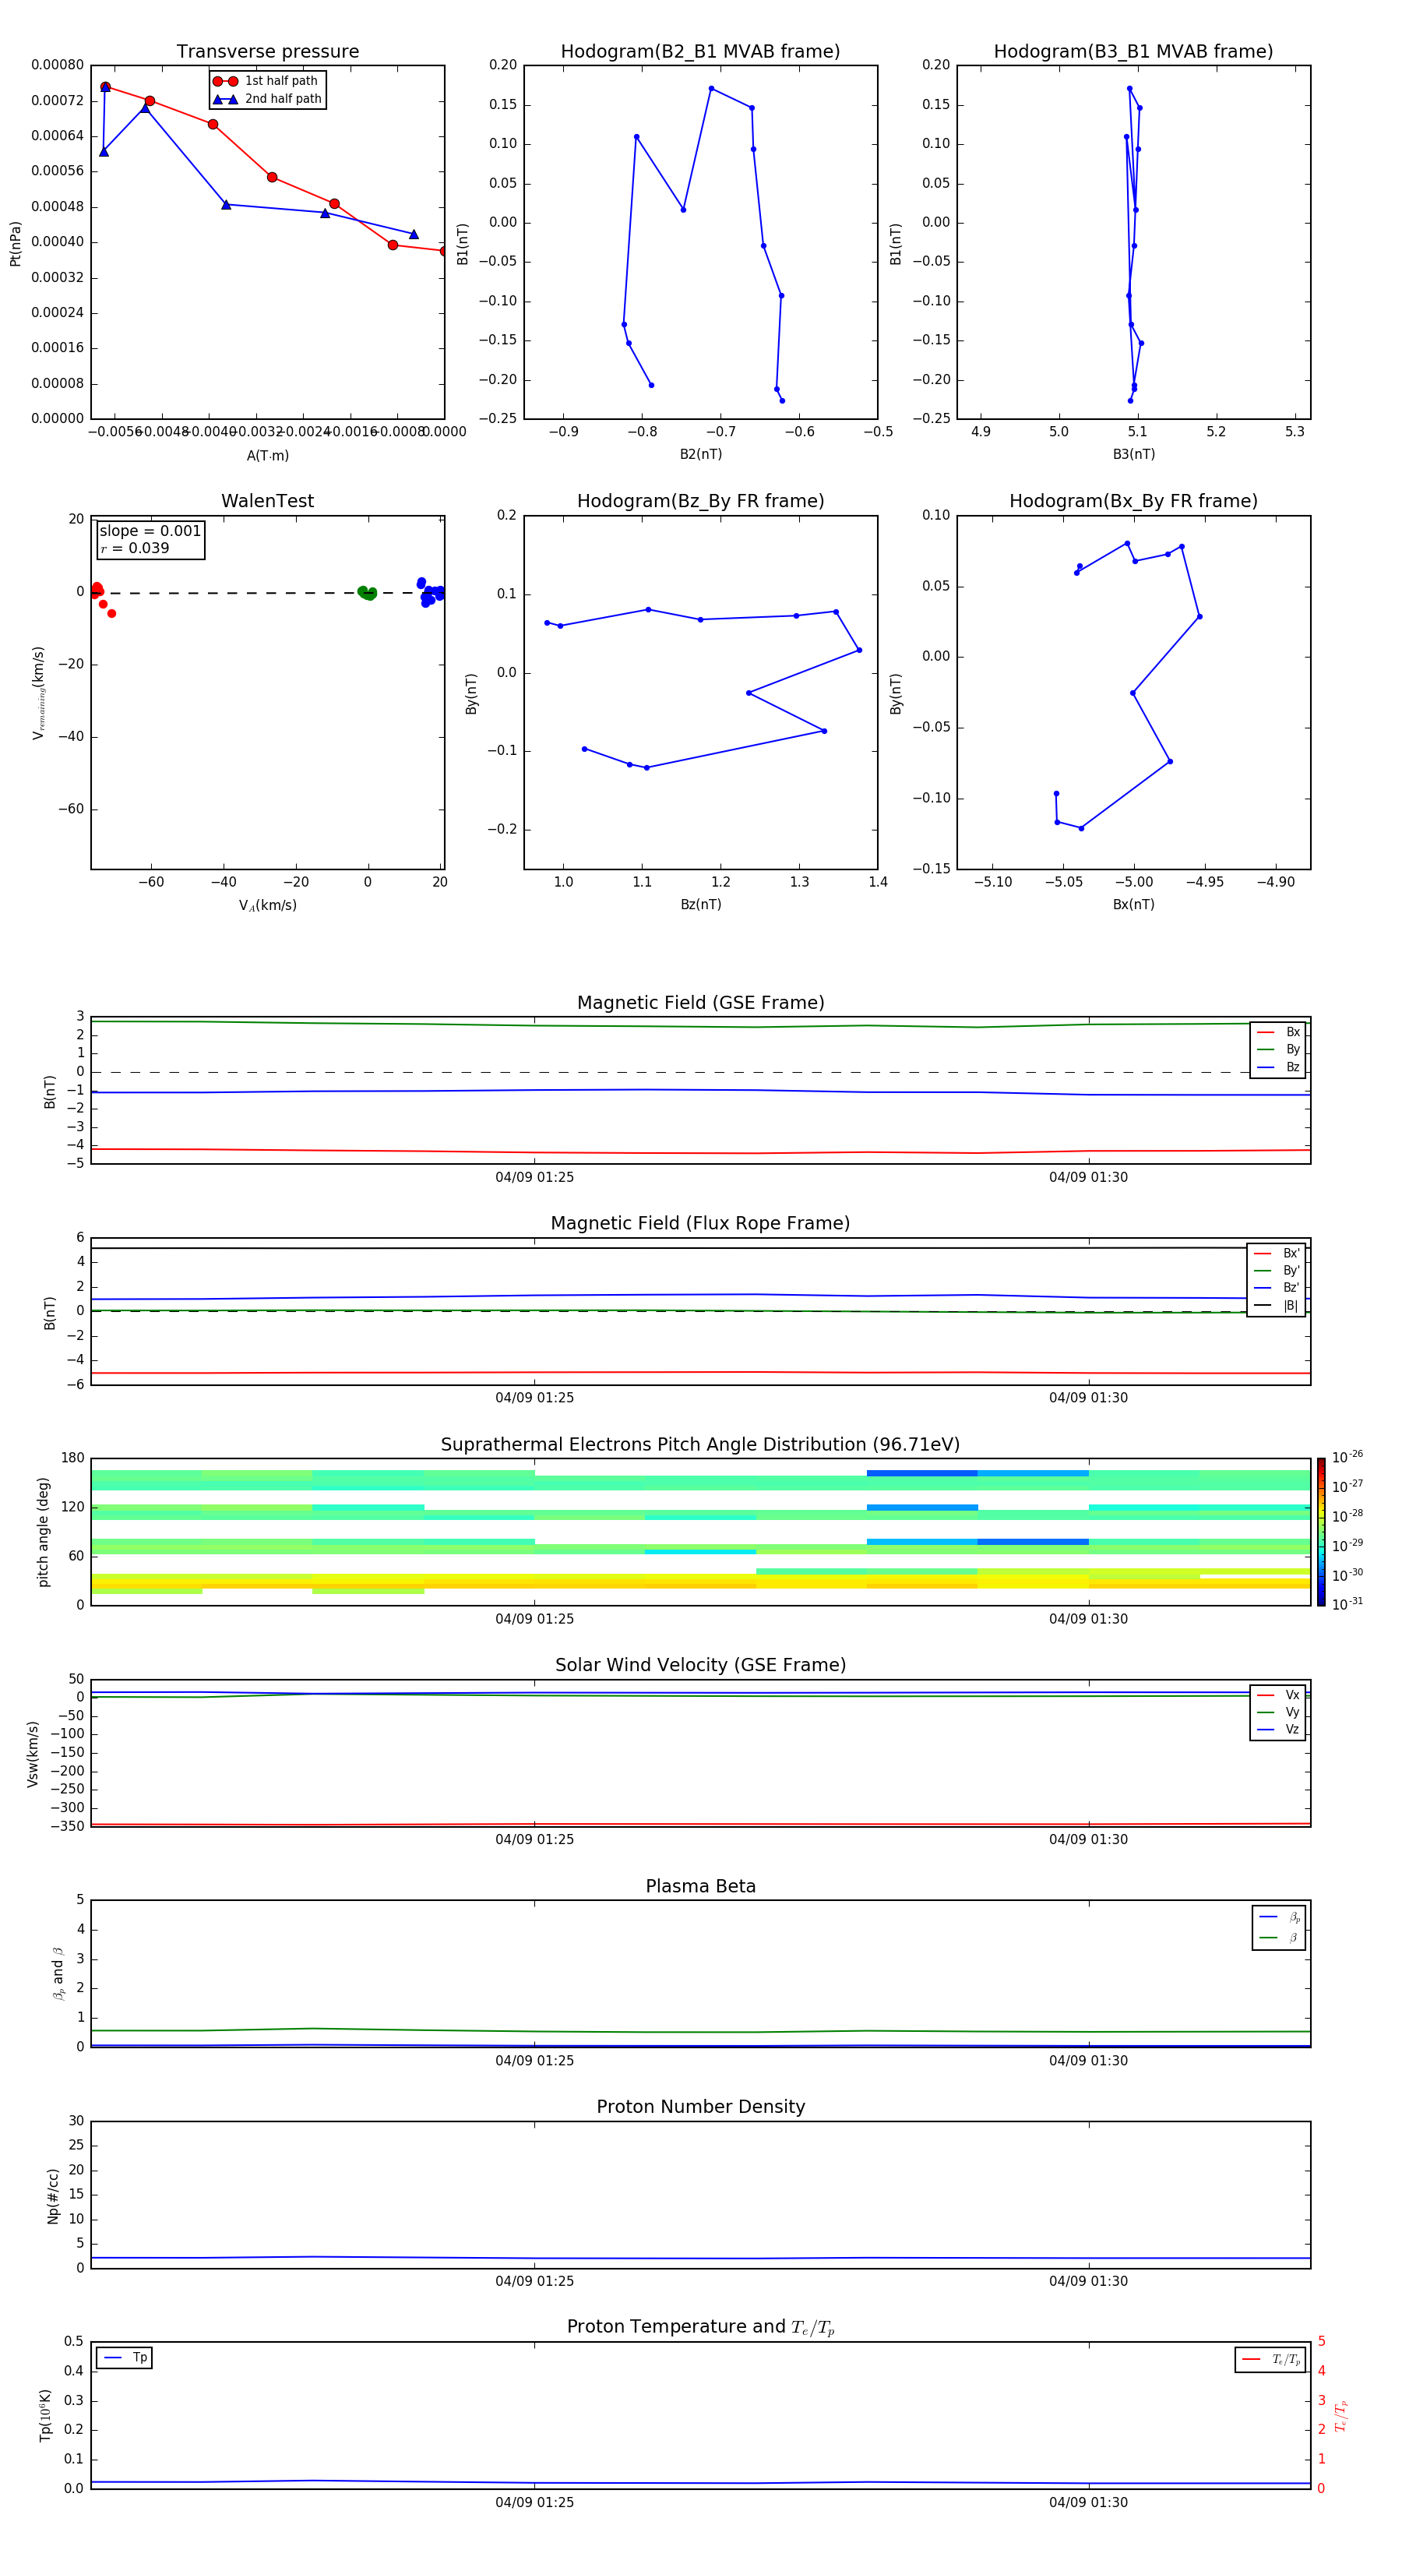Select the "Hodogram(Bx_By FR frame)" title
This screenshot has width=1402, height=2571.
1133,501
